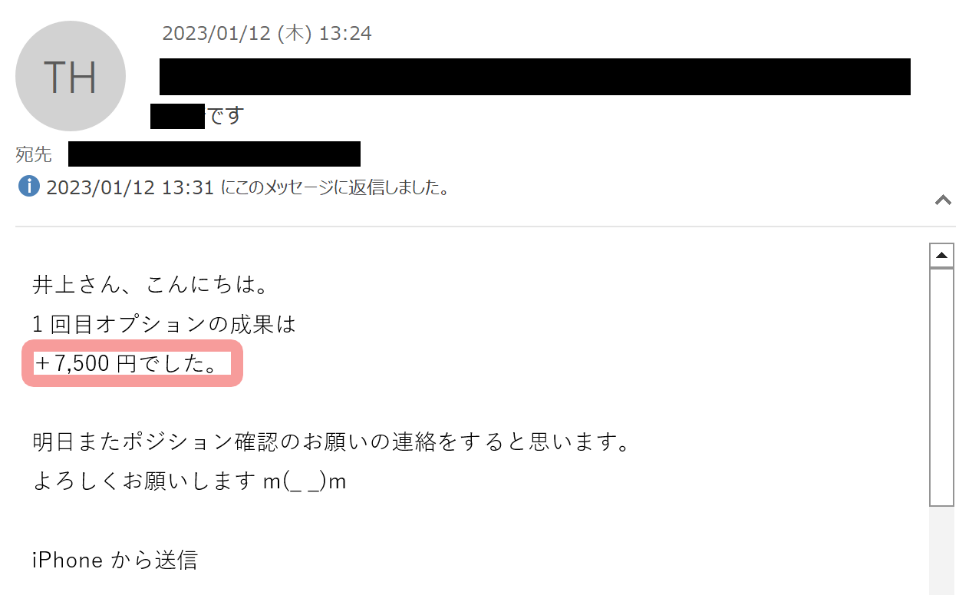Click the iPhoneから送信 signature line

click(115, 560)
